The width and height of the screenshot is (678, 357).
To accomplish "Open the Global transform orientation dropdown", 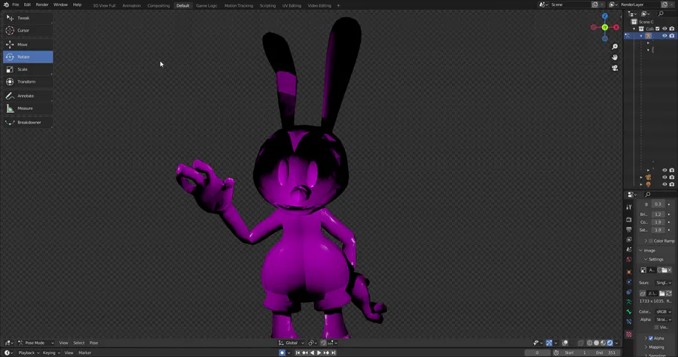I will point(292,343).
